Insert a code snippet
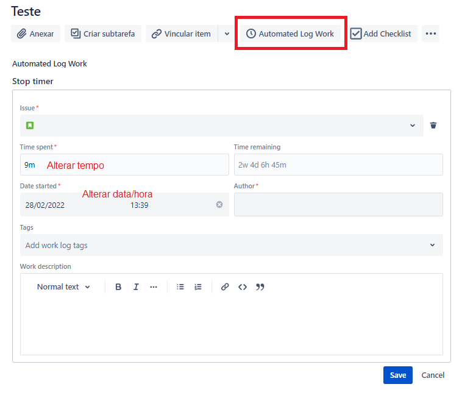Screen dimensions: 462x398 pos(243,287)
